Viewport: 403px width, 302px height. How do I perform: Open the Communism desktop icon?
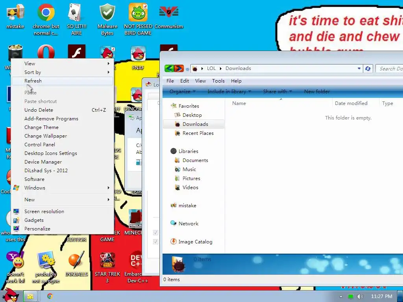pyautogui.click(x=169, y=17)
